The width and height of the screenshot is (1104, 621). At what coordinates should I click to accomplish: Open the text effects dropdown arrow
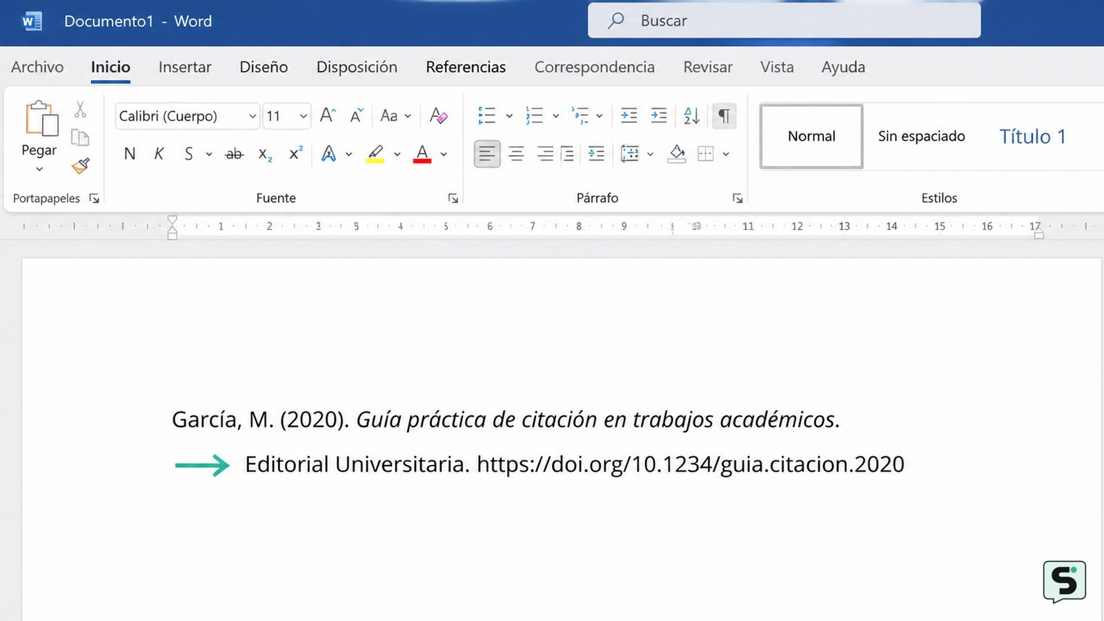[x=349, y=154]
